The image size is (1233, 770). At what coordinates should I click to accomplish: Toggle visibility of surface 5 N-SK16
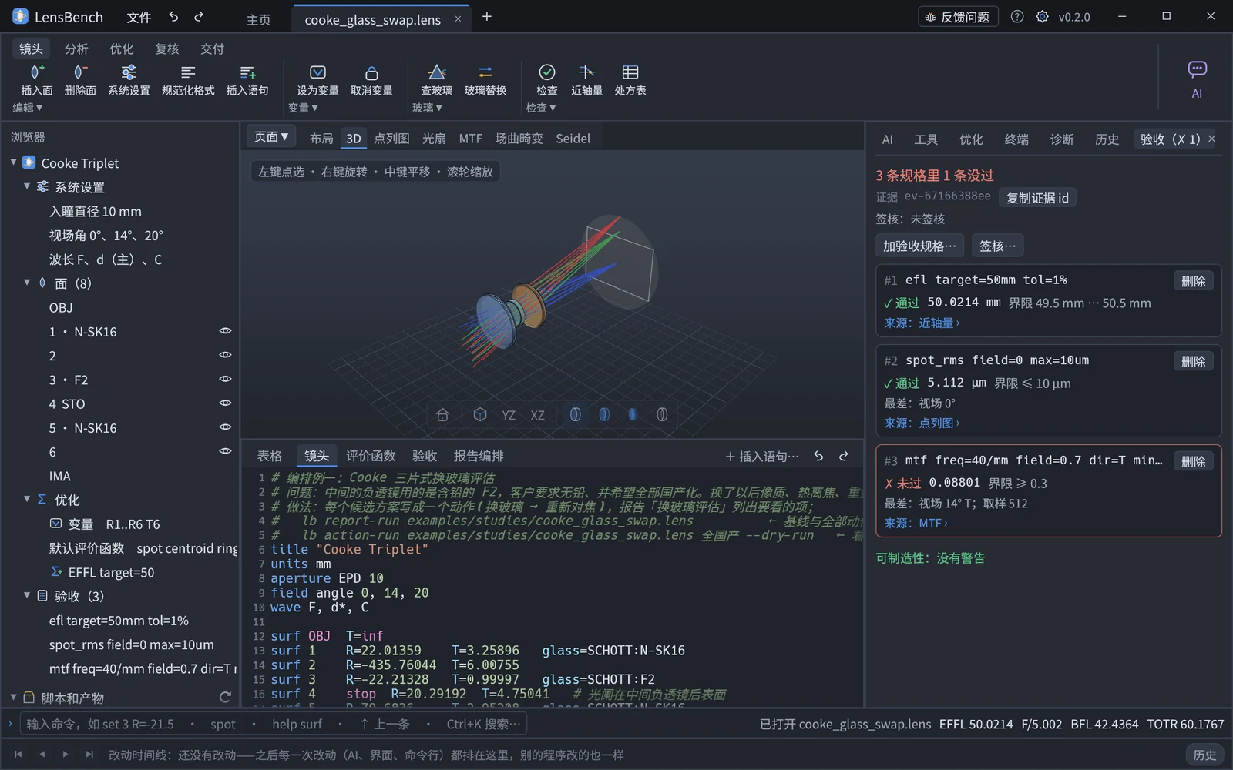pos(225,427)
